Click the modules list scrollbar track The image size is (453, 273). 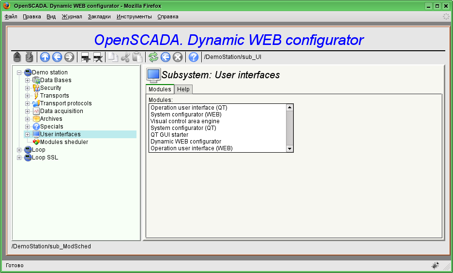tap(289, 128)
